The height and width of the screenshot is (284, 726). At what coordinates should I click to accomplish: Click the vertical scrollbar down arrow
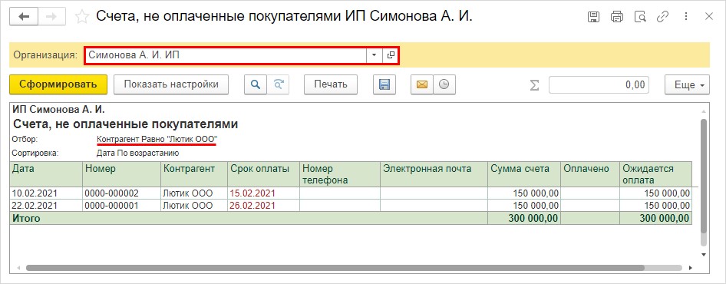pos(704,254)
